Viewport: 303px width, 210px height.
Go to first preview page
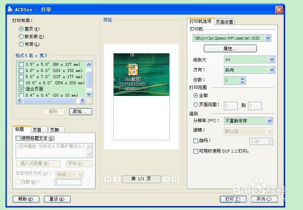click(x=108, y=179)
